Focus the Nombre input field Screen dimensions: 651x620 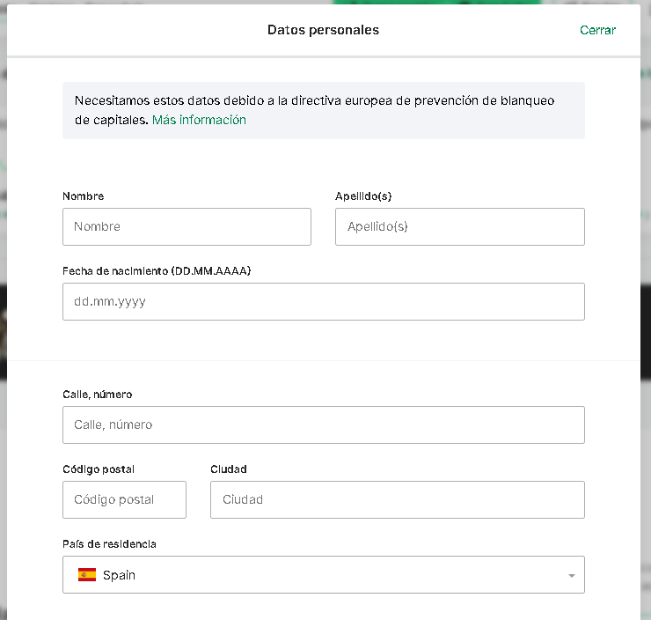point(187,226)
